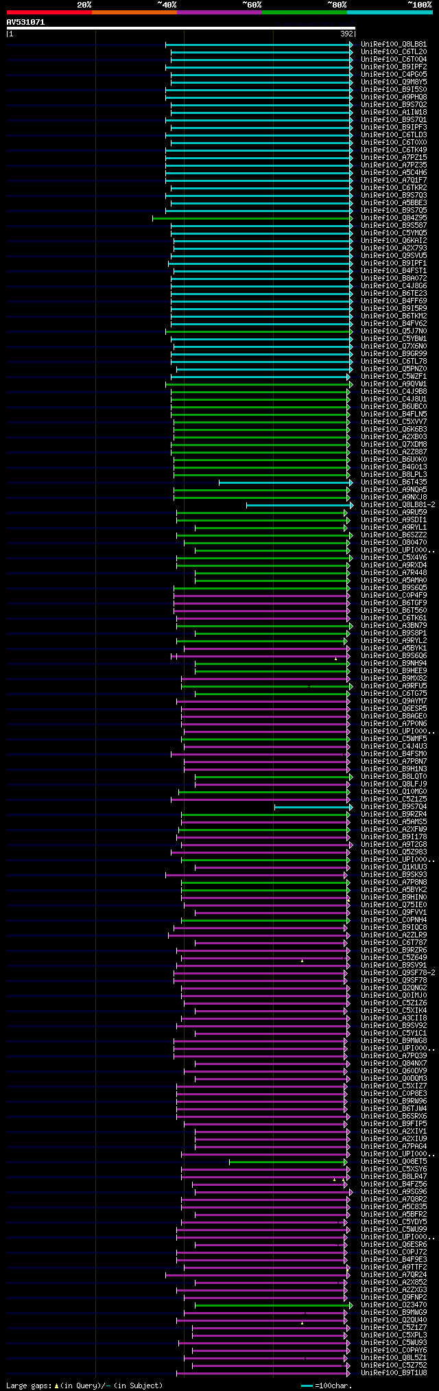The height and width of the screenshot is (1391, 439).
Task: Click the UniRef100_Q2QNG2 label
Action: pyautogui.click(x=394, y=988)
